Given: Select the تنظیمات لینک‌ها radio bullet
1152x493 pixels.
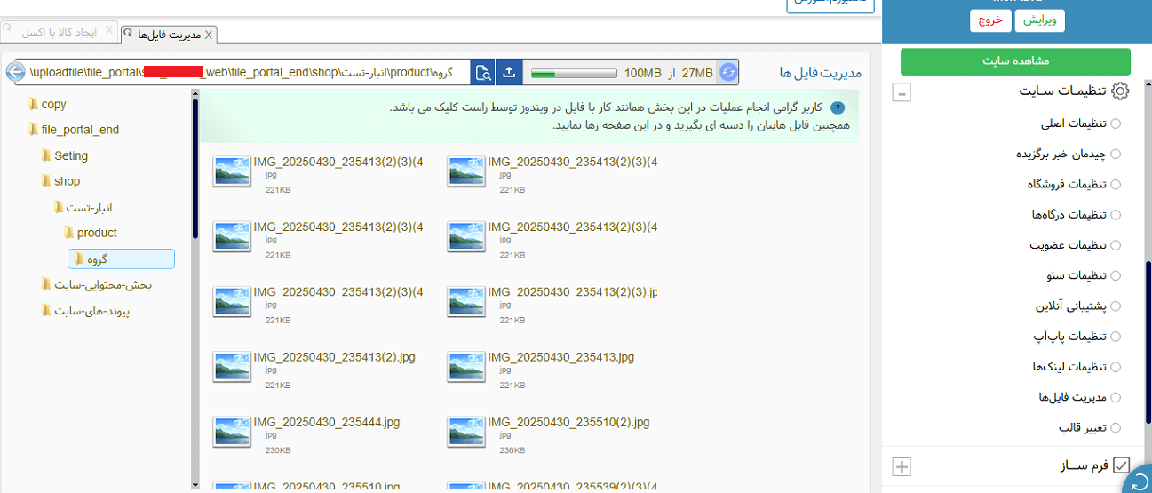Looking at the screenshot, I should [1116, 367].
